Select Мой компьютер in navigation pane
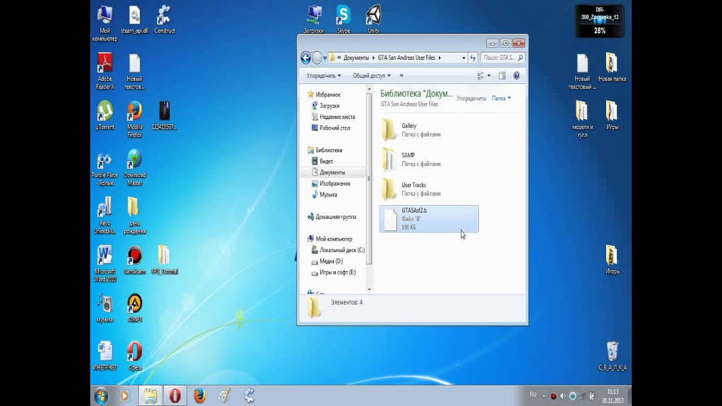 point(329,239)
